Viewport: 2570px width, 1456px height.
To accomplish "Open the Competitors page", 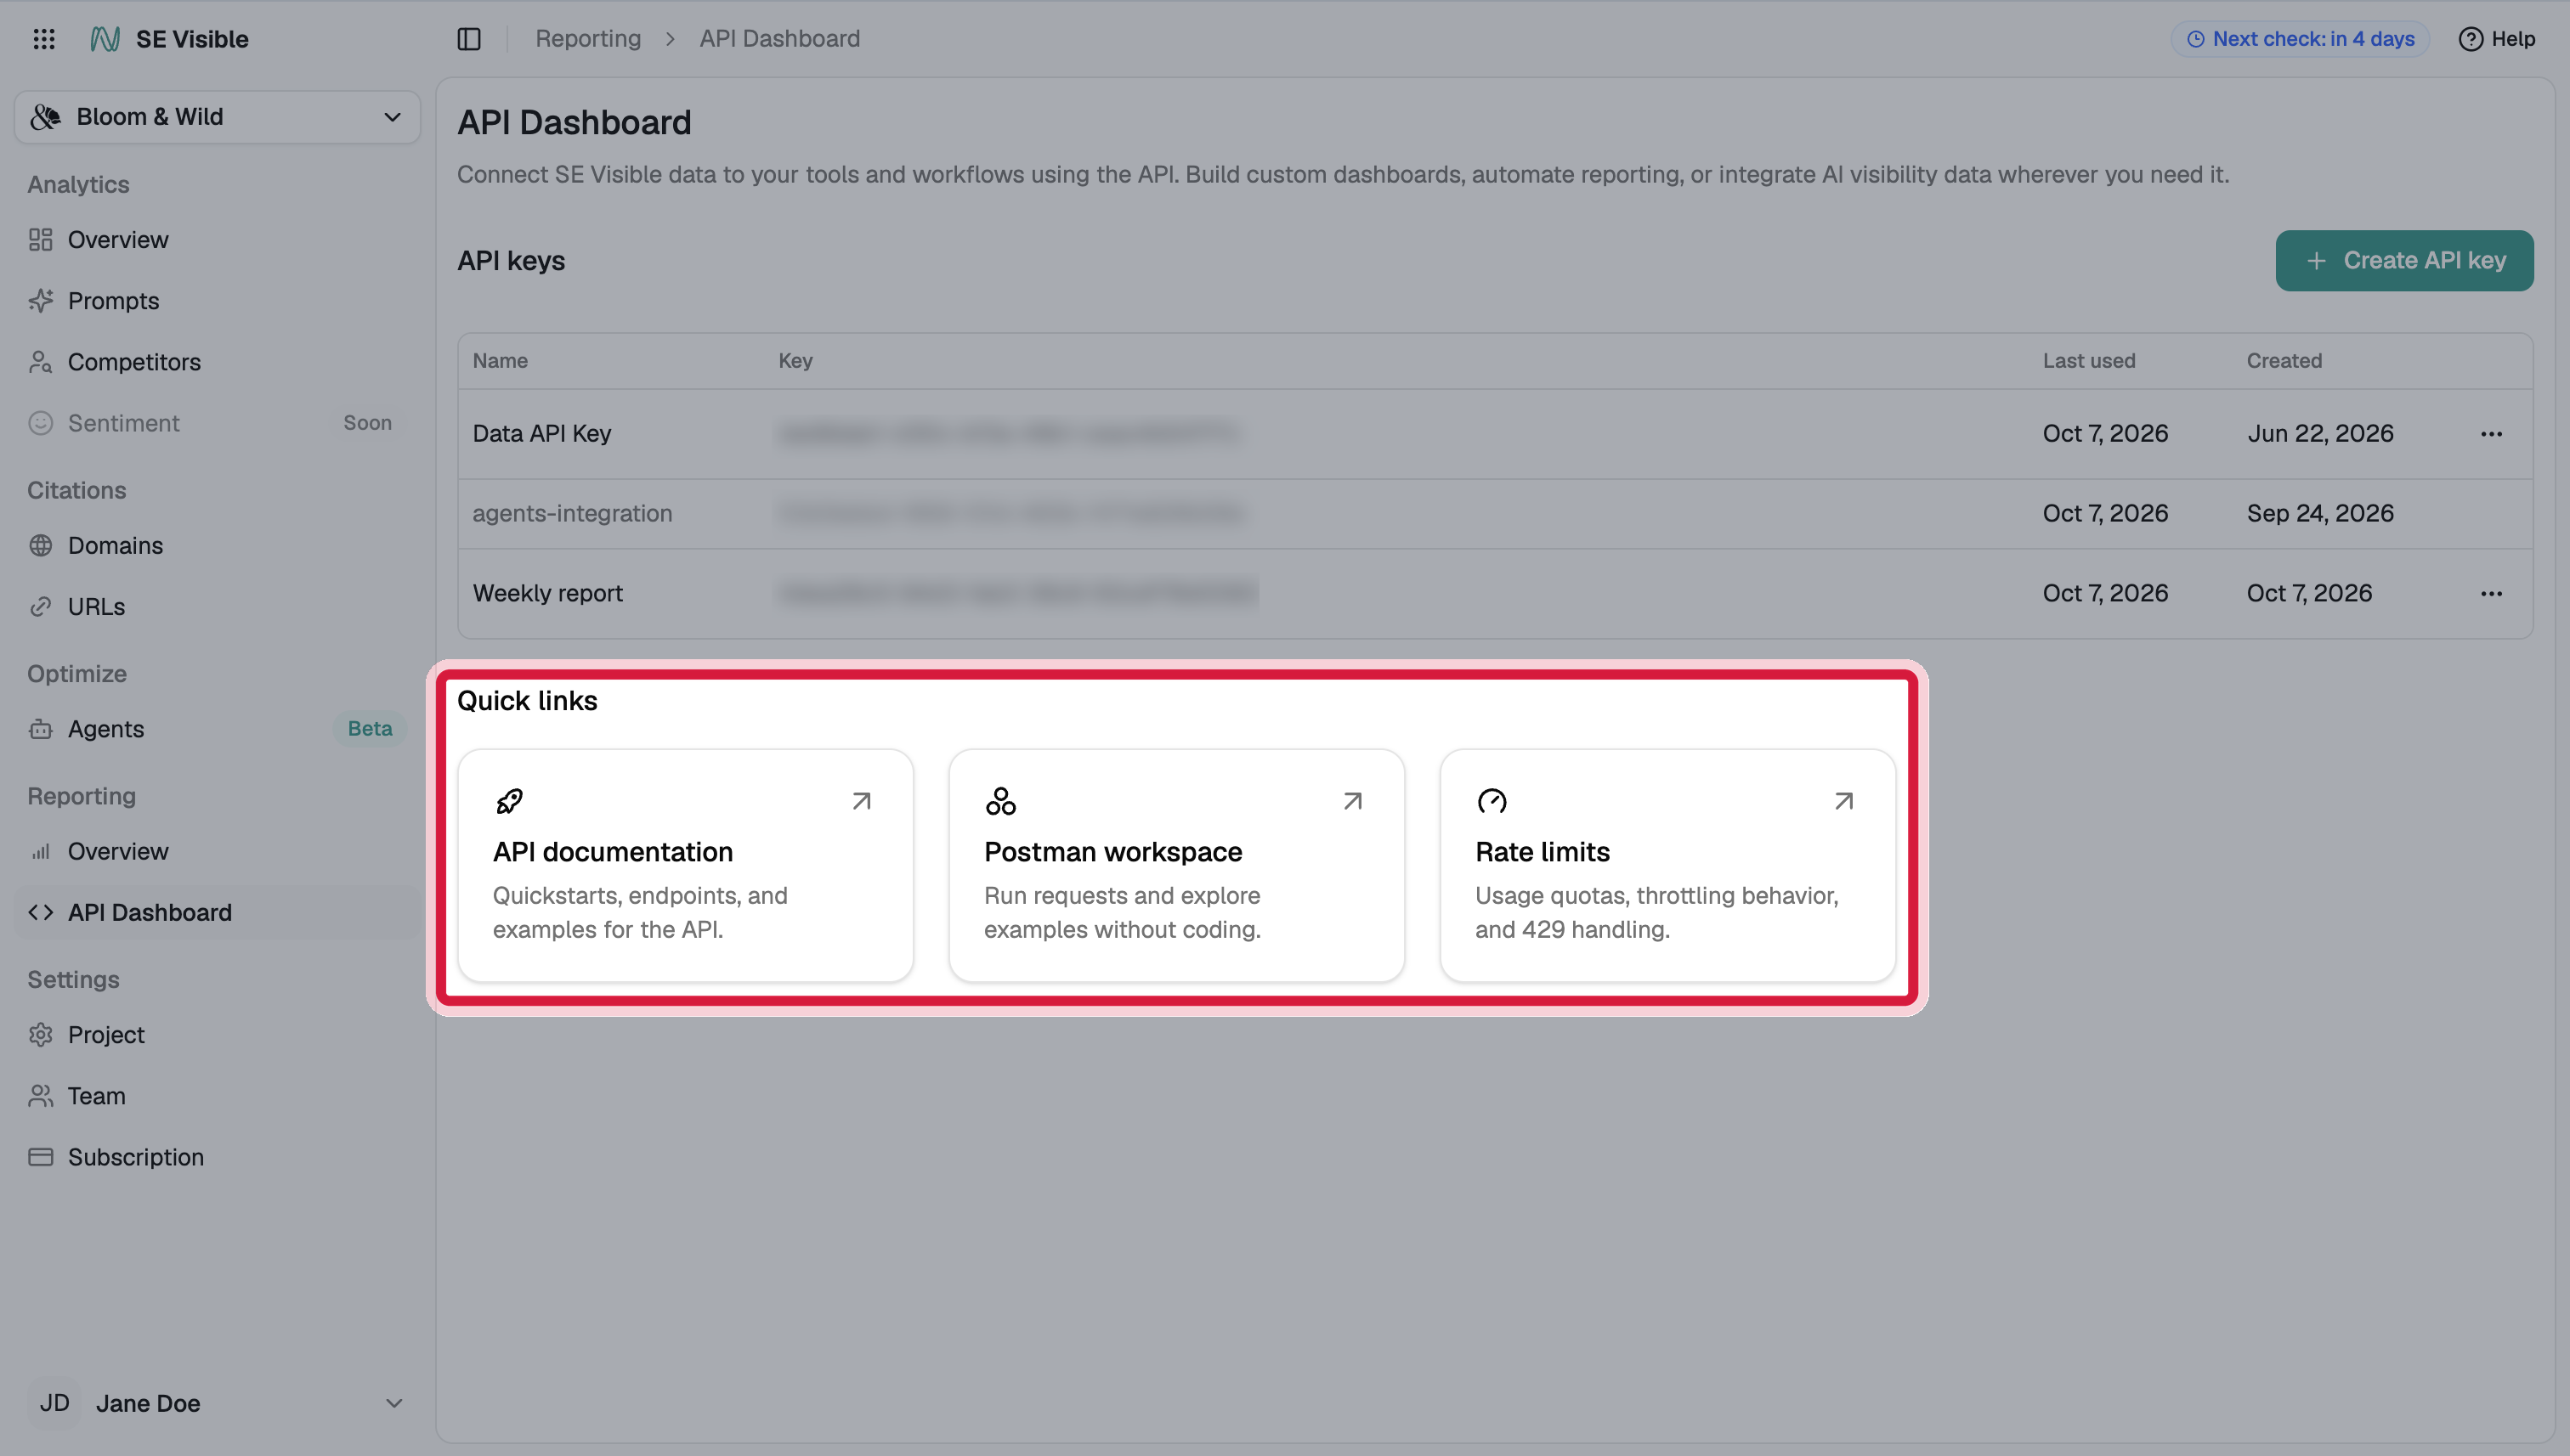I will point(217,362).
